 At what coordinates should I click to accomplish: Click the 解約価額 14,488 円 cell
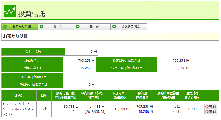(x=93, y=107)
